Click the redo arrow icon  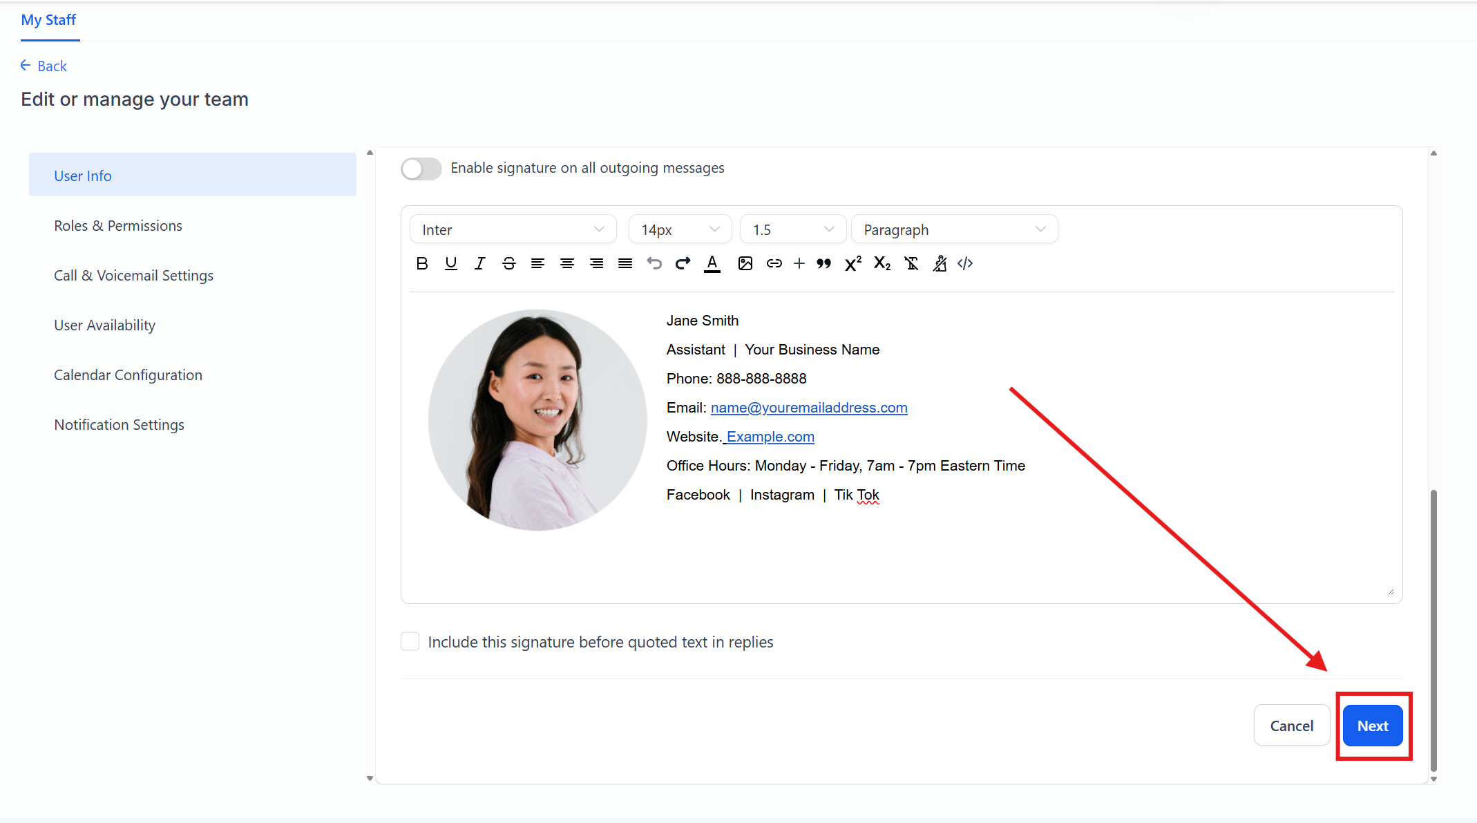[x=683, y=263]
